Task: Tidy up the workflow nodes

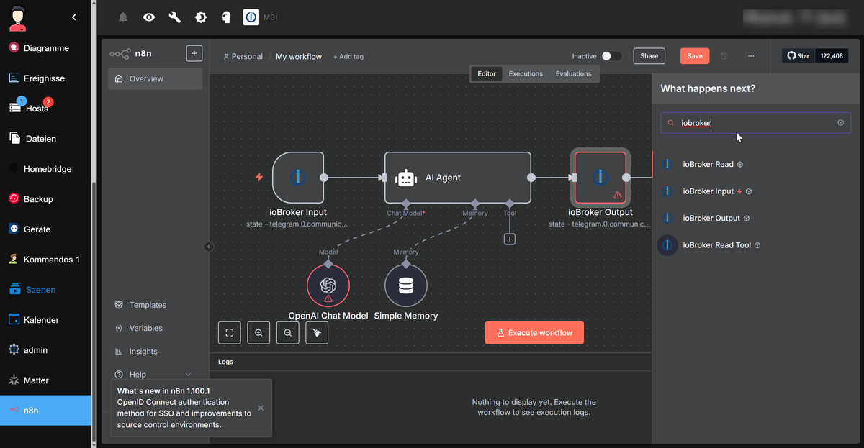Action: coord(317,332)
